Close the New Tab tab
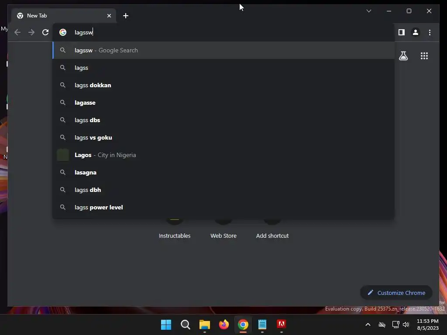447x335 pixels. [109, 16]
